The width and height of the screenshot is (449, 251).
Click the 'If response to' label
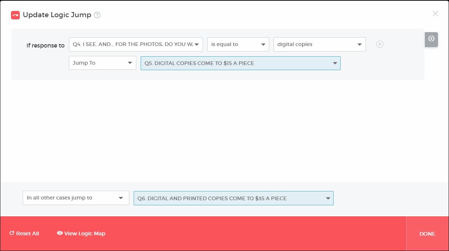(45, 46)
